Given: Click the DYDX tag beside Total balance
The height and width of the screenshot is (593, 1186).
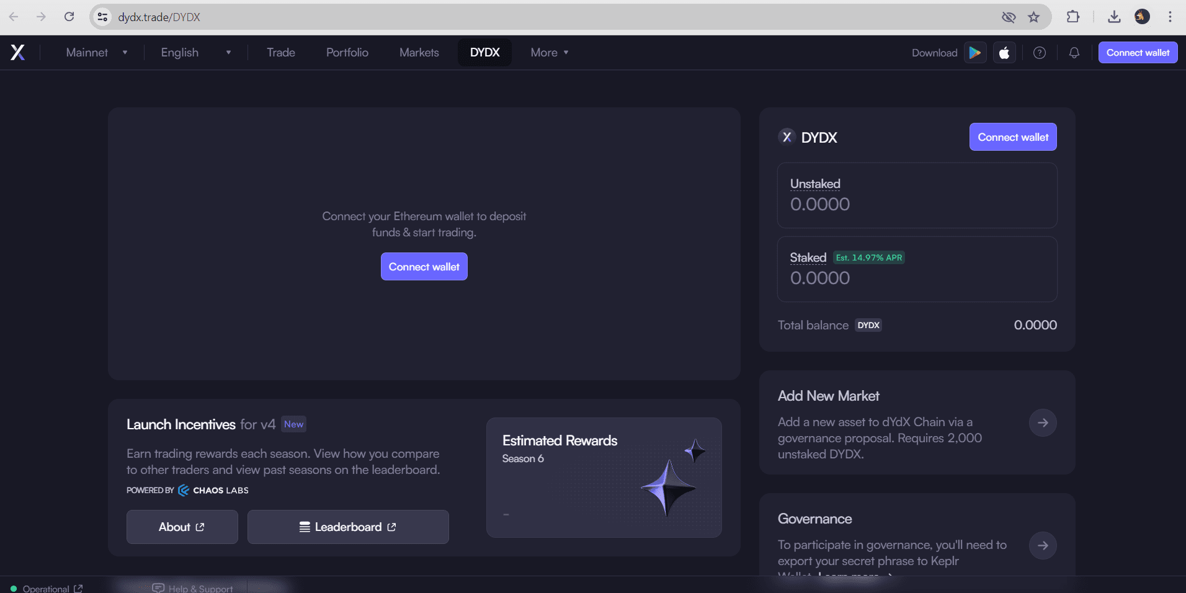Looking at the screenshot, I should [x=868, y=325].
